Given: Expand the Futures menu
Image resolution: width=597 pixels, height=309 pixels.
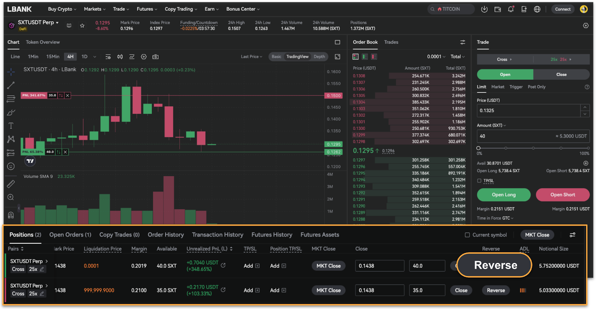Looking at the screenshot, I should pos(147,9).
